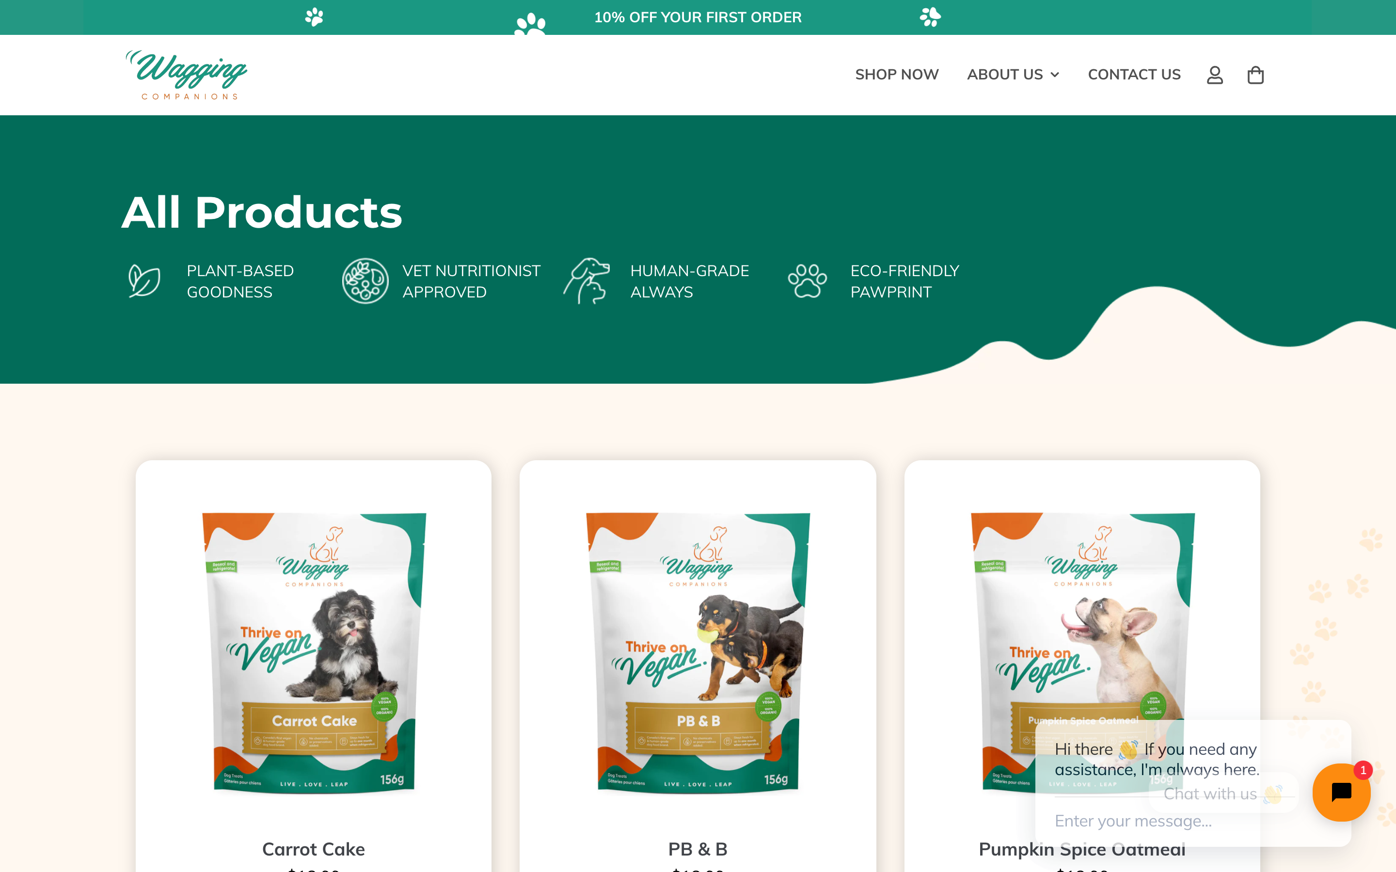Open the Shop Now menu item
The width and height of the screenshot is (1396, 872).
click(x=896, y=75)
